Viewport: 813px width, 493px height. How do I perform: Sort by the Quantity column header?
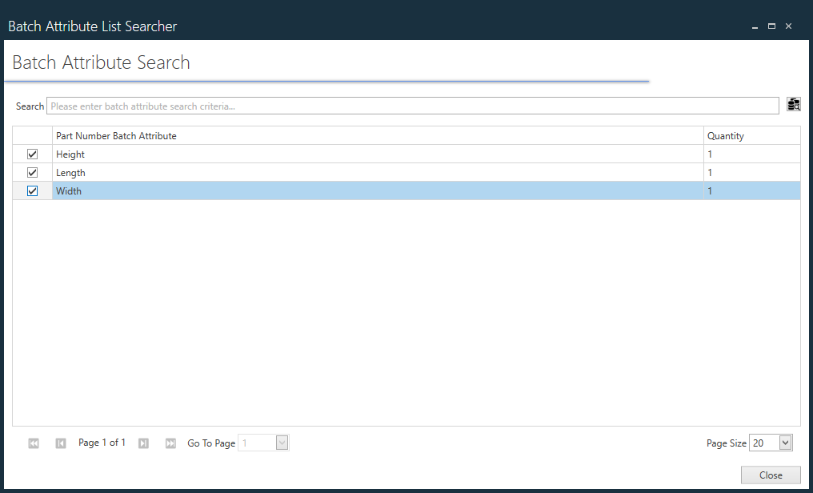point(725,135)
